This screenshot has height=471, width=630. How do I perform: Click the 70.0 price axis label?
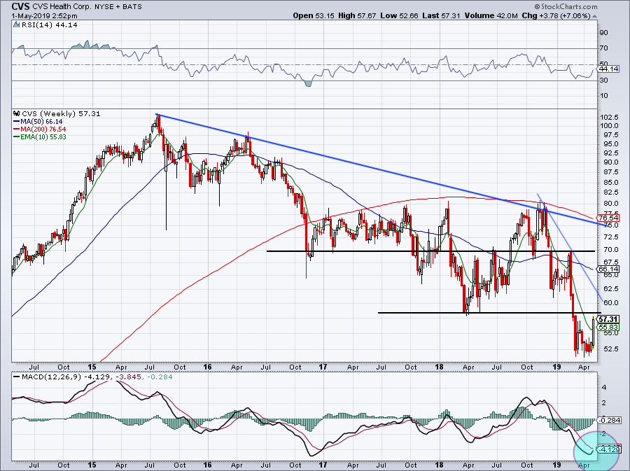[x=610, y=250]
